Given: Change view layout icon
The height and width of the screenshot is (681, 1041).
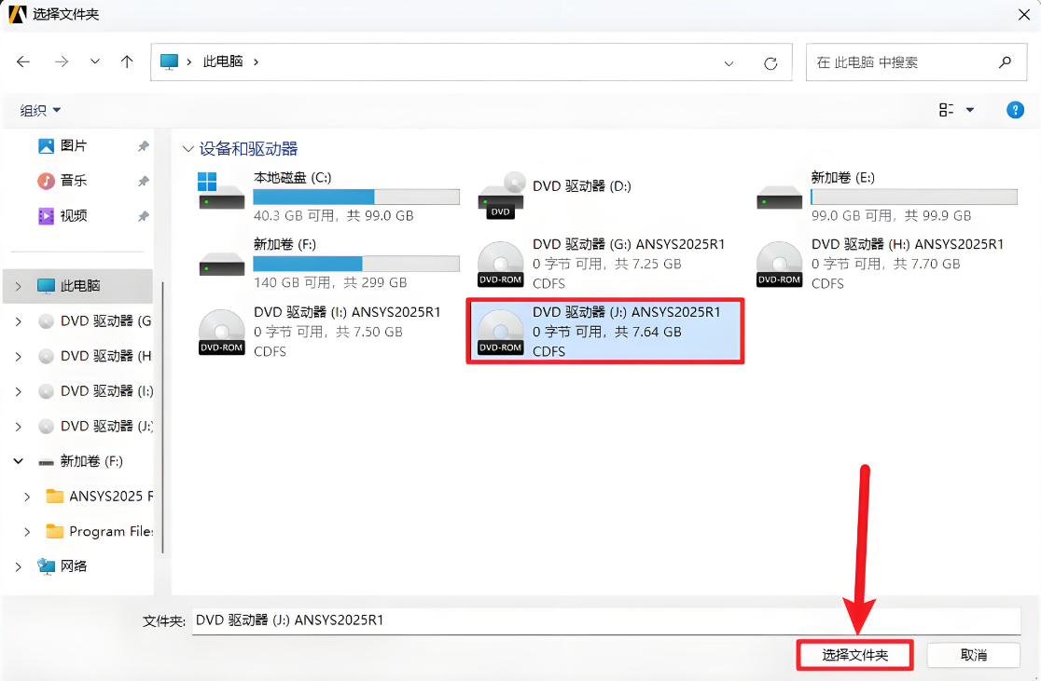Looking at the screenshot, I should pos(947,110).
